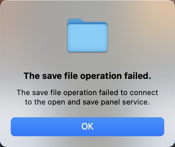This screenshot has width=175, height=147.
Task: Click the word 'panel' in the message
Action: coord(110,102)
